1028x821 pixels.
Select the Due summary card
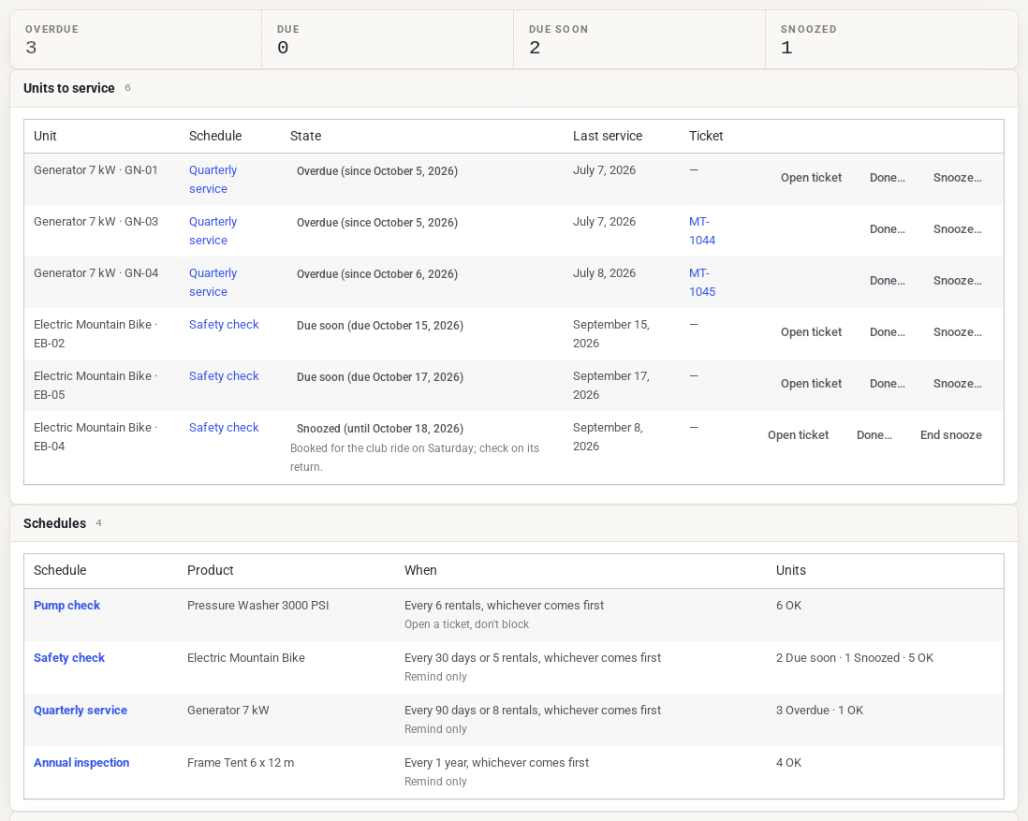click(388, 39)
